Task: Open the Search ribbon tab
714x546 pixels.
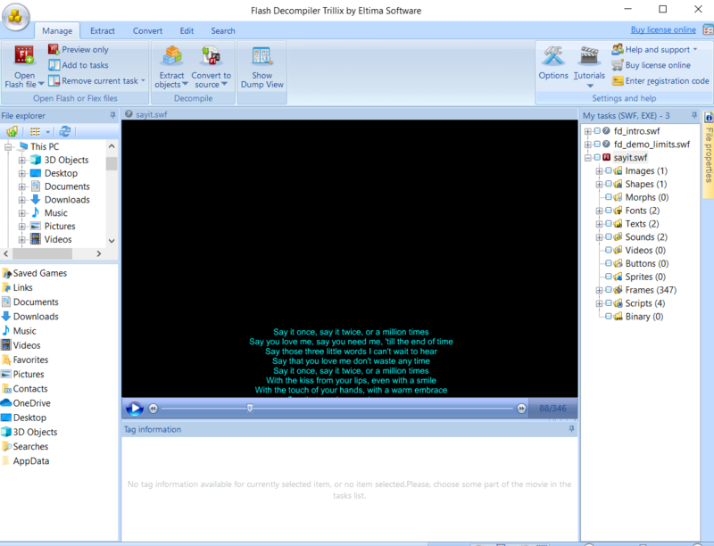Action: point(222,29)
